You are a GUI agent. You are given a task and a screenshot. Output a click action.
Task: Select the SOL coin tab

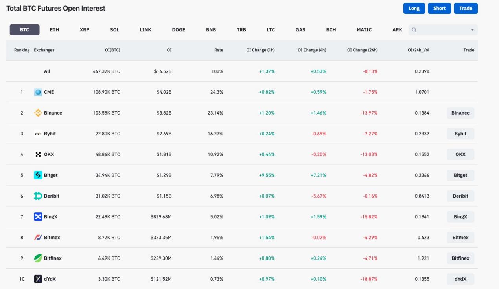point(114,30)
